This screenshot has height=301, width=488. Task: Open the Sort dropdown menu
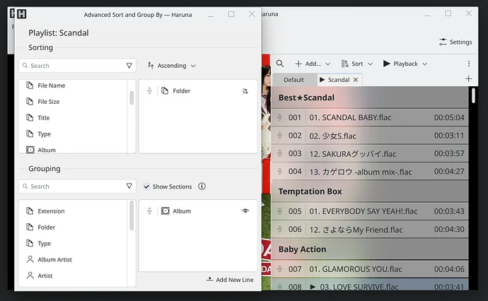coord(357,64)
